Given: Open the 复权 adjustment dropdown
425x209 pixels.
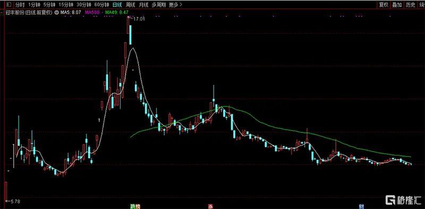Looking at the screenshot, I should 384,5.
